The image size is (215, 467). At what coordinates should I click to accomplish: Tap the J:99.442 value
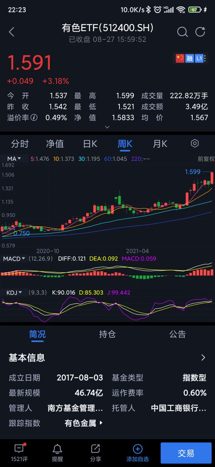pos(119,293)
